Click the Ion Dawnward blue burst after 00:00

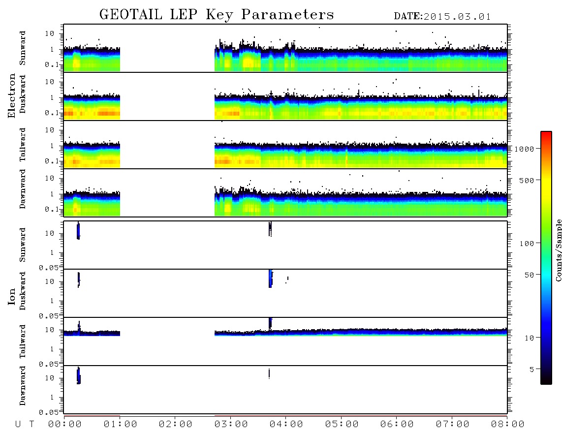(x=79, y=375)
